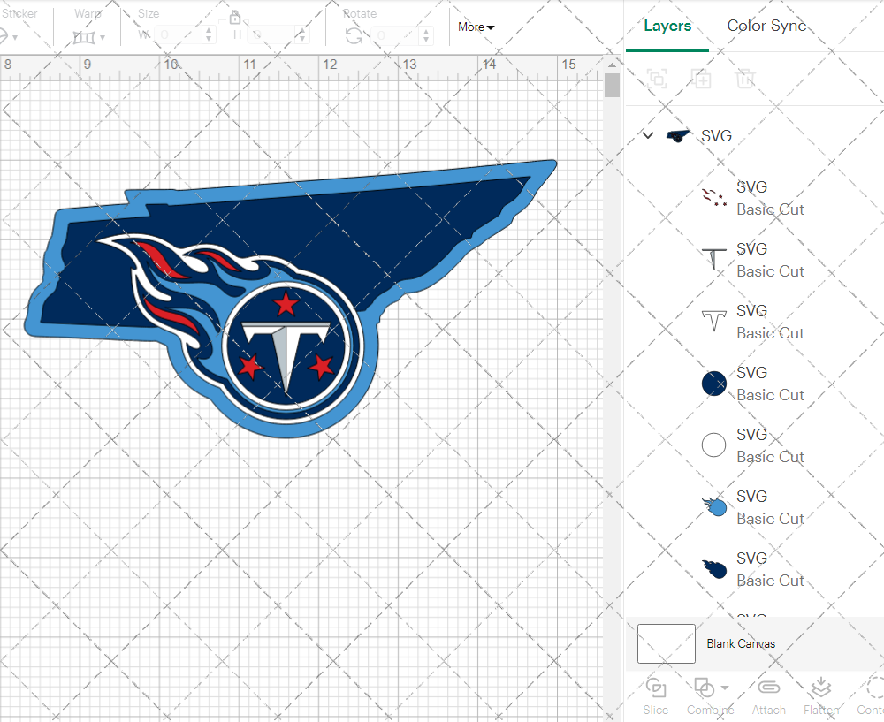Select the navy circle SVG layer
This screenshot has width=884, height=722.
[x=752, y=384]
